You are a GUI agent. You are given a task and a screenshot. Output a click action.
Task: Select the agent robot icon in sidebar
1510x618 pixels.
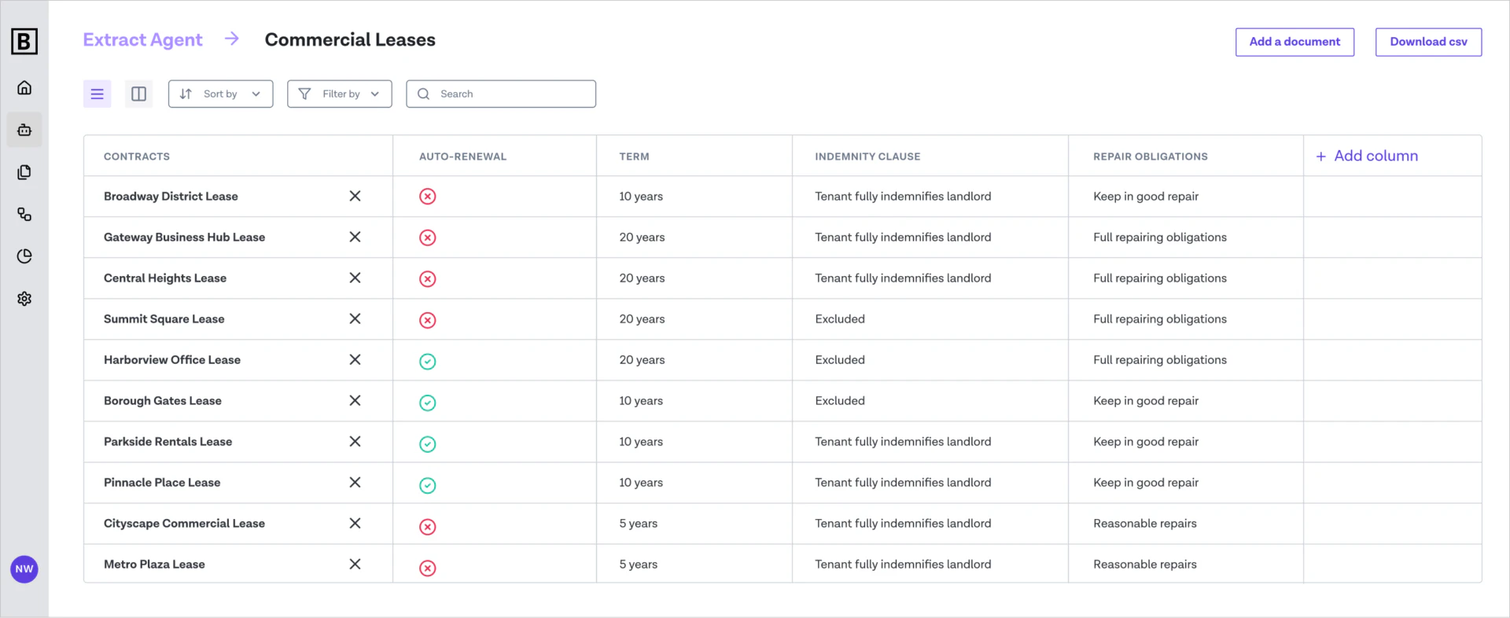coord(24,130)
